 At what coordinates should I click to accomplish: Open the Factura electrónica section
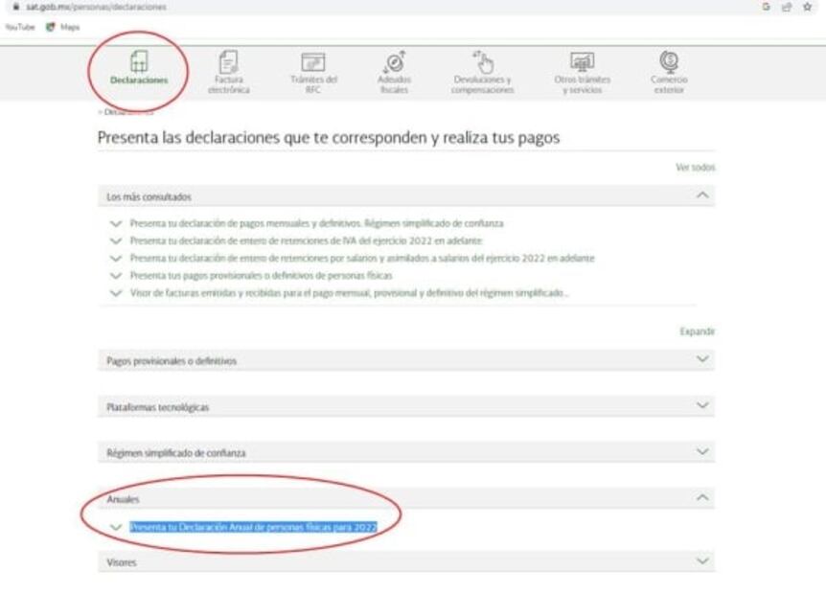(227, 67)
